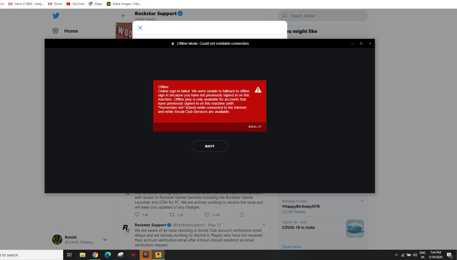
Task: Click the retweet icon with 1.2K count
Action: tap(172, 214)
